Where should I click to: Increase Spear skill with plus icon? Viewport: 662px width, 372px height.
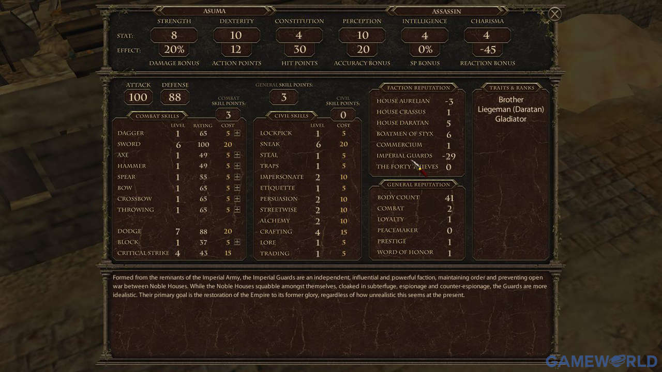pyautogui.click(x=237, y=177)
